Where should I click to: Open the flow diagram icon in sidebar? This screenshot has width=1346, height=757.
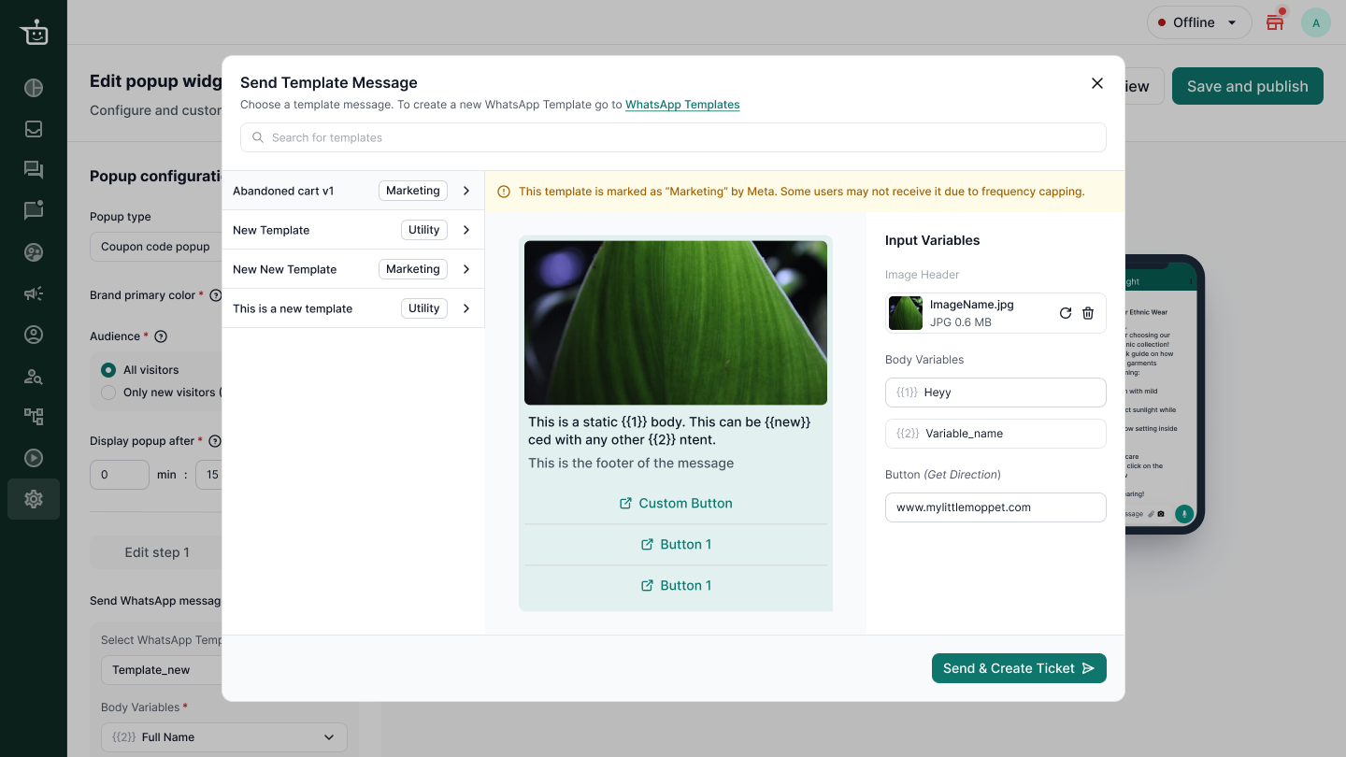(x=34, y=417)
